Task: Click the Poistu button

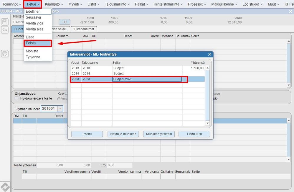Action: [87, 134]
